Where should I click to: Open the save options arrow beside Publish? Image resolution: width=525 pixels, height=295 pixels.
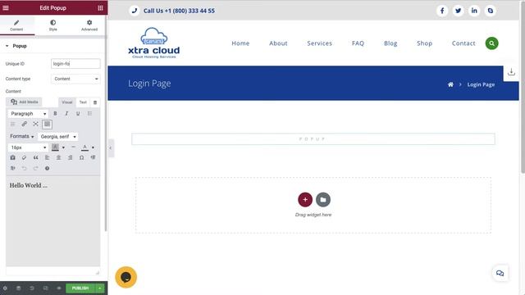coord(100,288)
